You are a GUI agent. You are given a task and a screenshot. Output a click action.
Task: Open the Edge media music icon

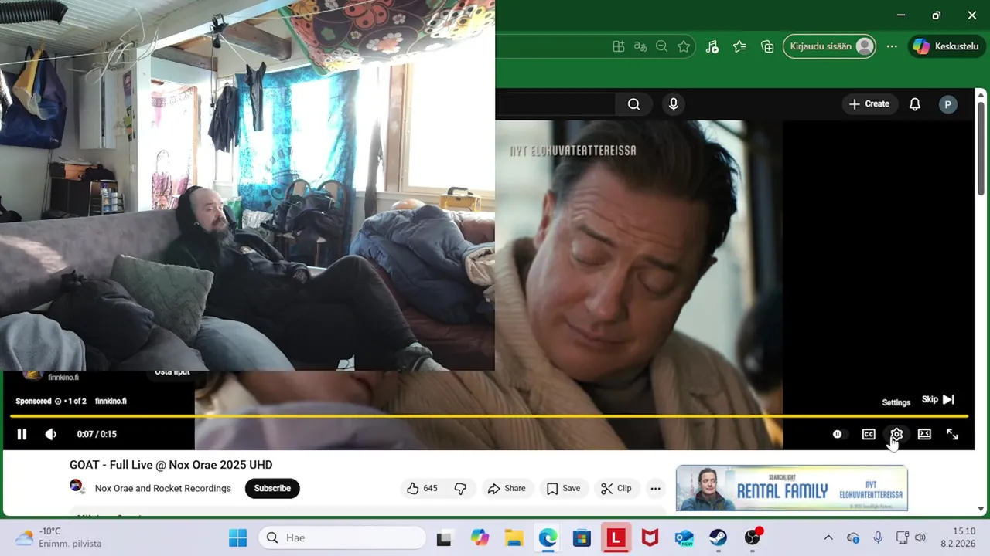[712, 46]
